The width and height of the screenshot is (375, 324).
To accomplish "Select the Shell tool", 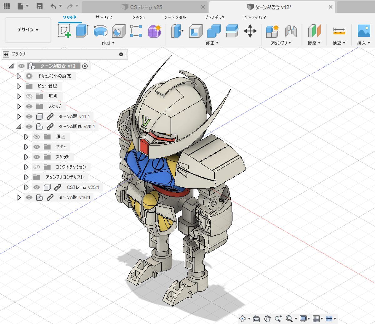I will click(x=196, y=31).
